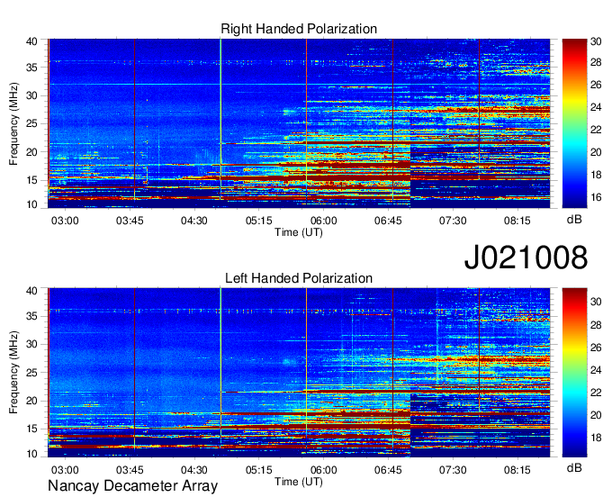Click the 10 MHz tick on Left Handed plot
Screen dimensions: 612x497
click(x=31, y=454)
